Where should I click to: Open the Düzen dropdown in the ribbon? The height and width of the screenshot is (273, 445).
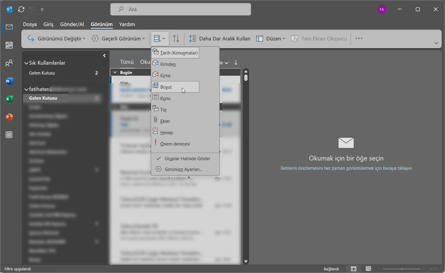271,39
